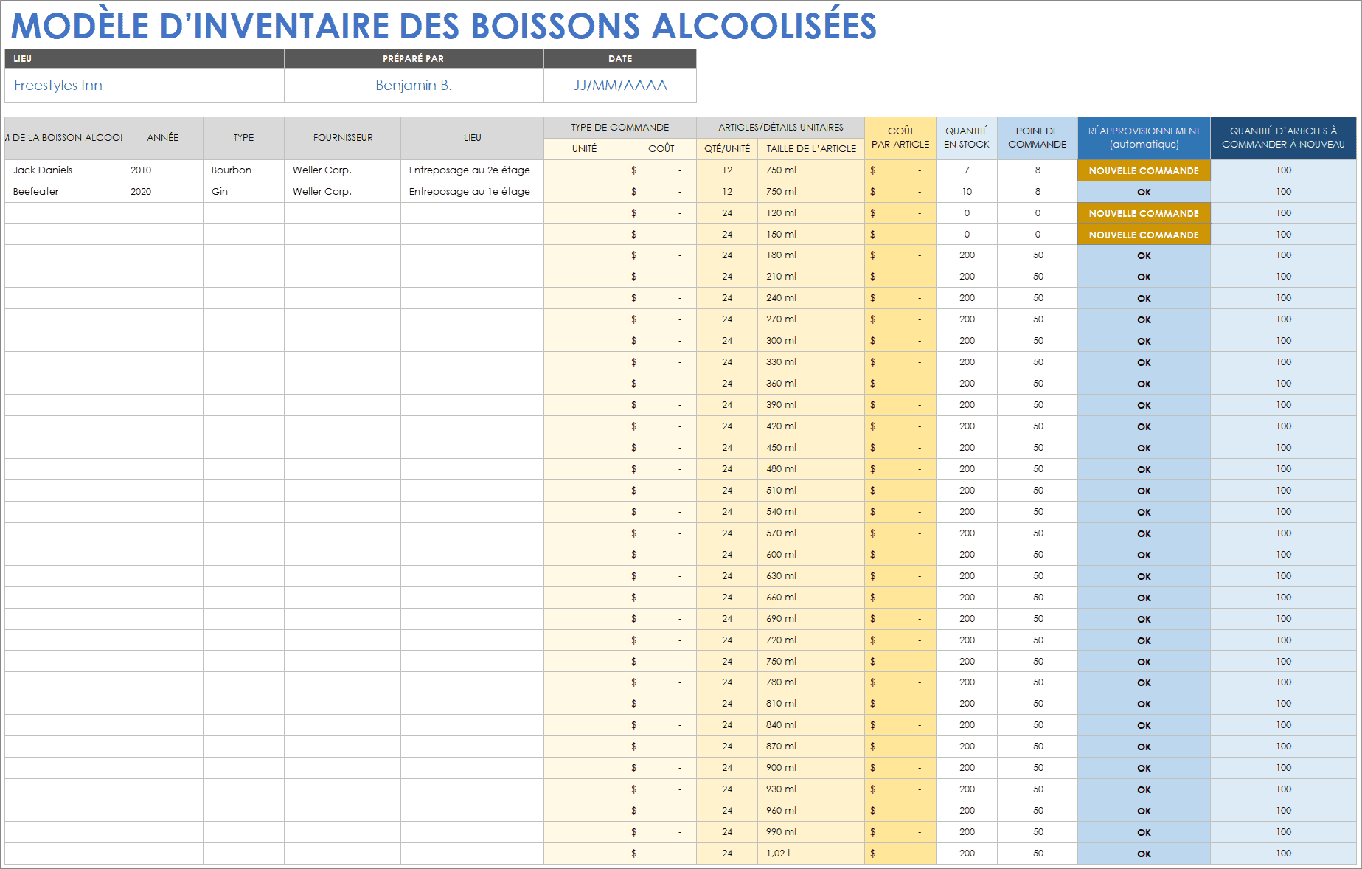Click Weller Corp. supplier in Beefeater row
The width and height of the screenshot is (1362, 869).
343,192
